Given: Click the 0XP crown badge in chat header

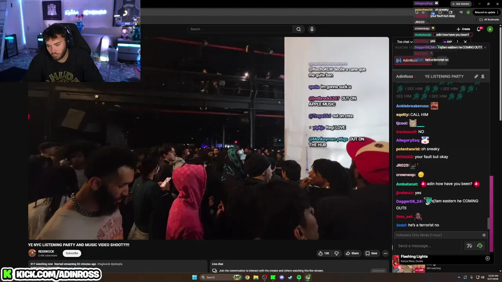Looking at the screenshot, I should (447, 42).
